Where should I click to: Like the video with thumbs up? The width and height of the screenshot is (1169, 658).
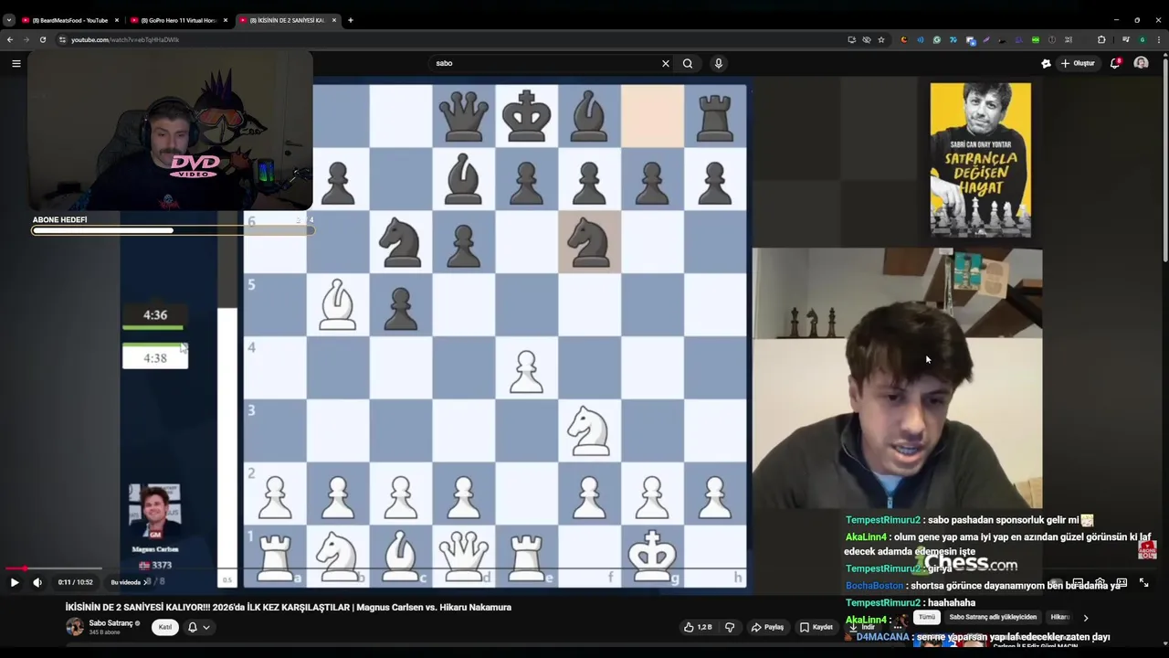pyautogui.click(x=699, y=627)
